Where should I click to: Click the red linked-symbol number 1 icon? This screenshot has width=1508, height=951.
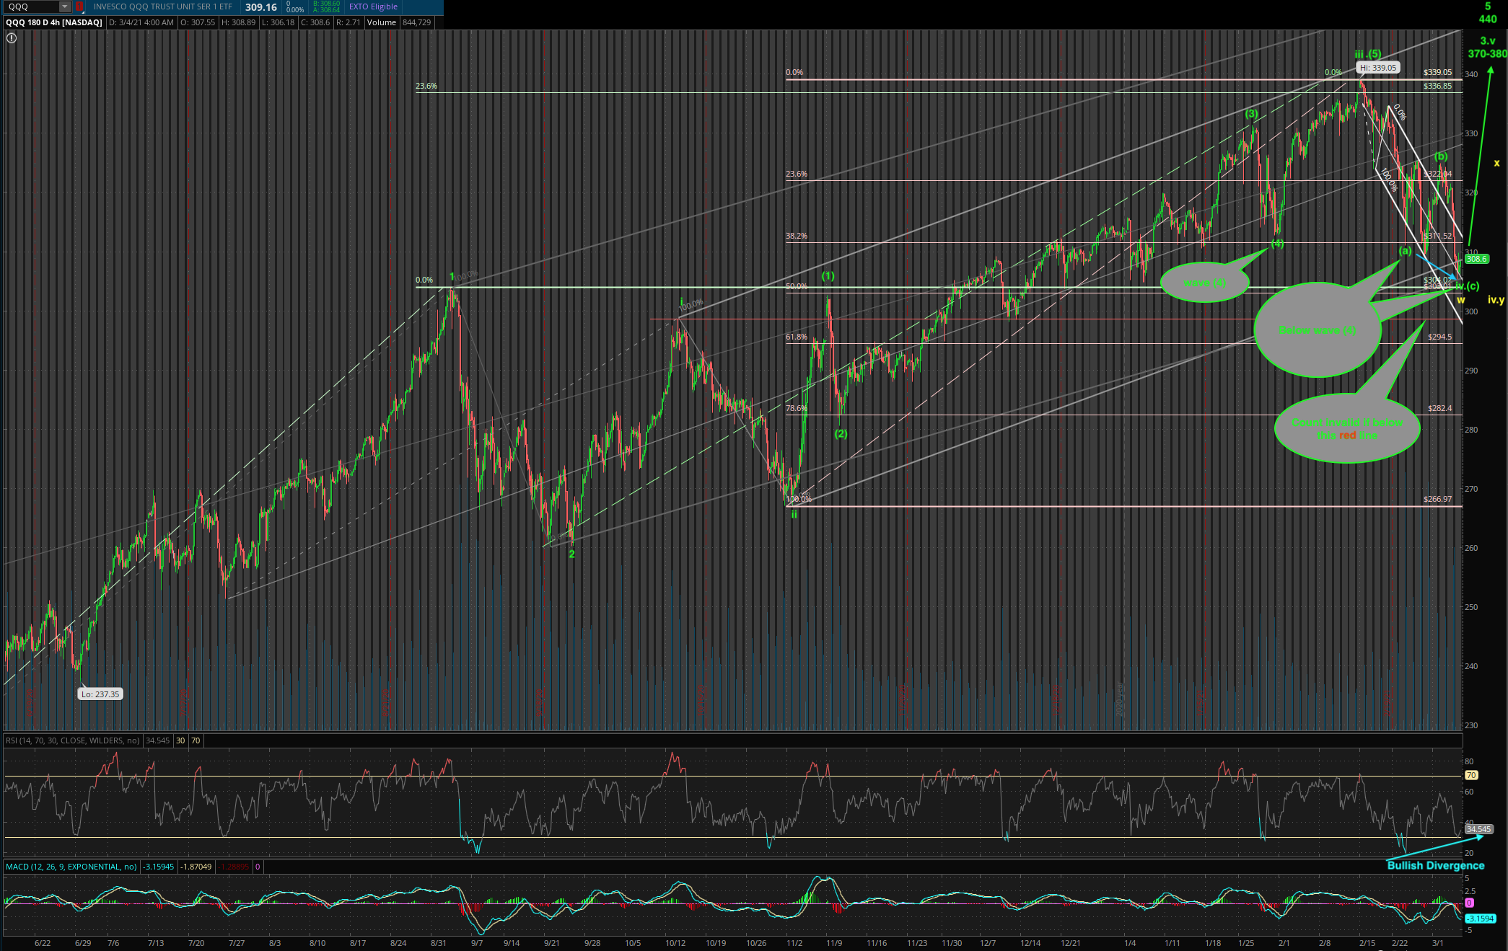(79, 7)
